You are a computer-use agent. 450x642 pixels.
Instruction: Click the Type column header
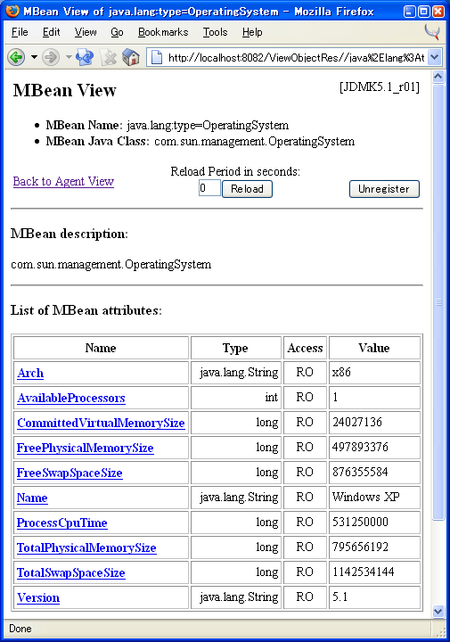[x=235, y=348]
